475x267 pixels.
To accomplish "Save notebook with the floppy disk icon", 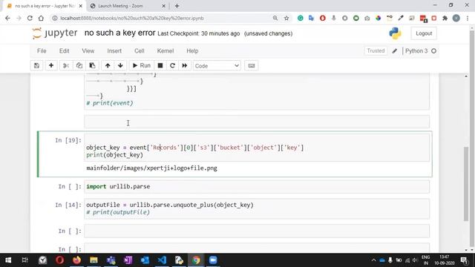I will [36, 66].
